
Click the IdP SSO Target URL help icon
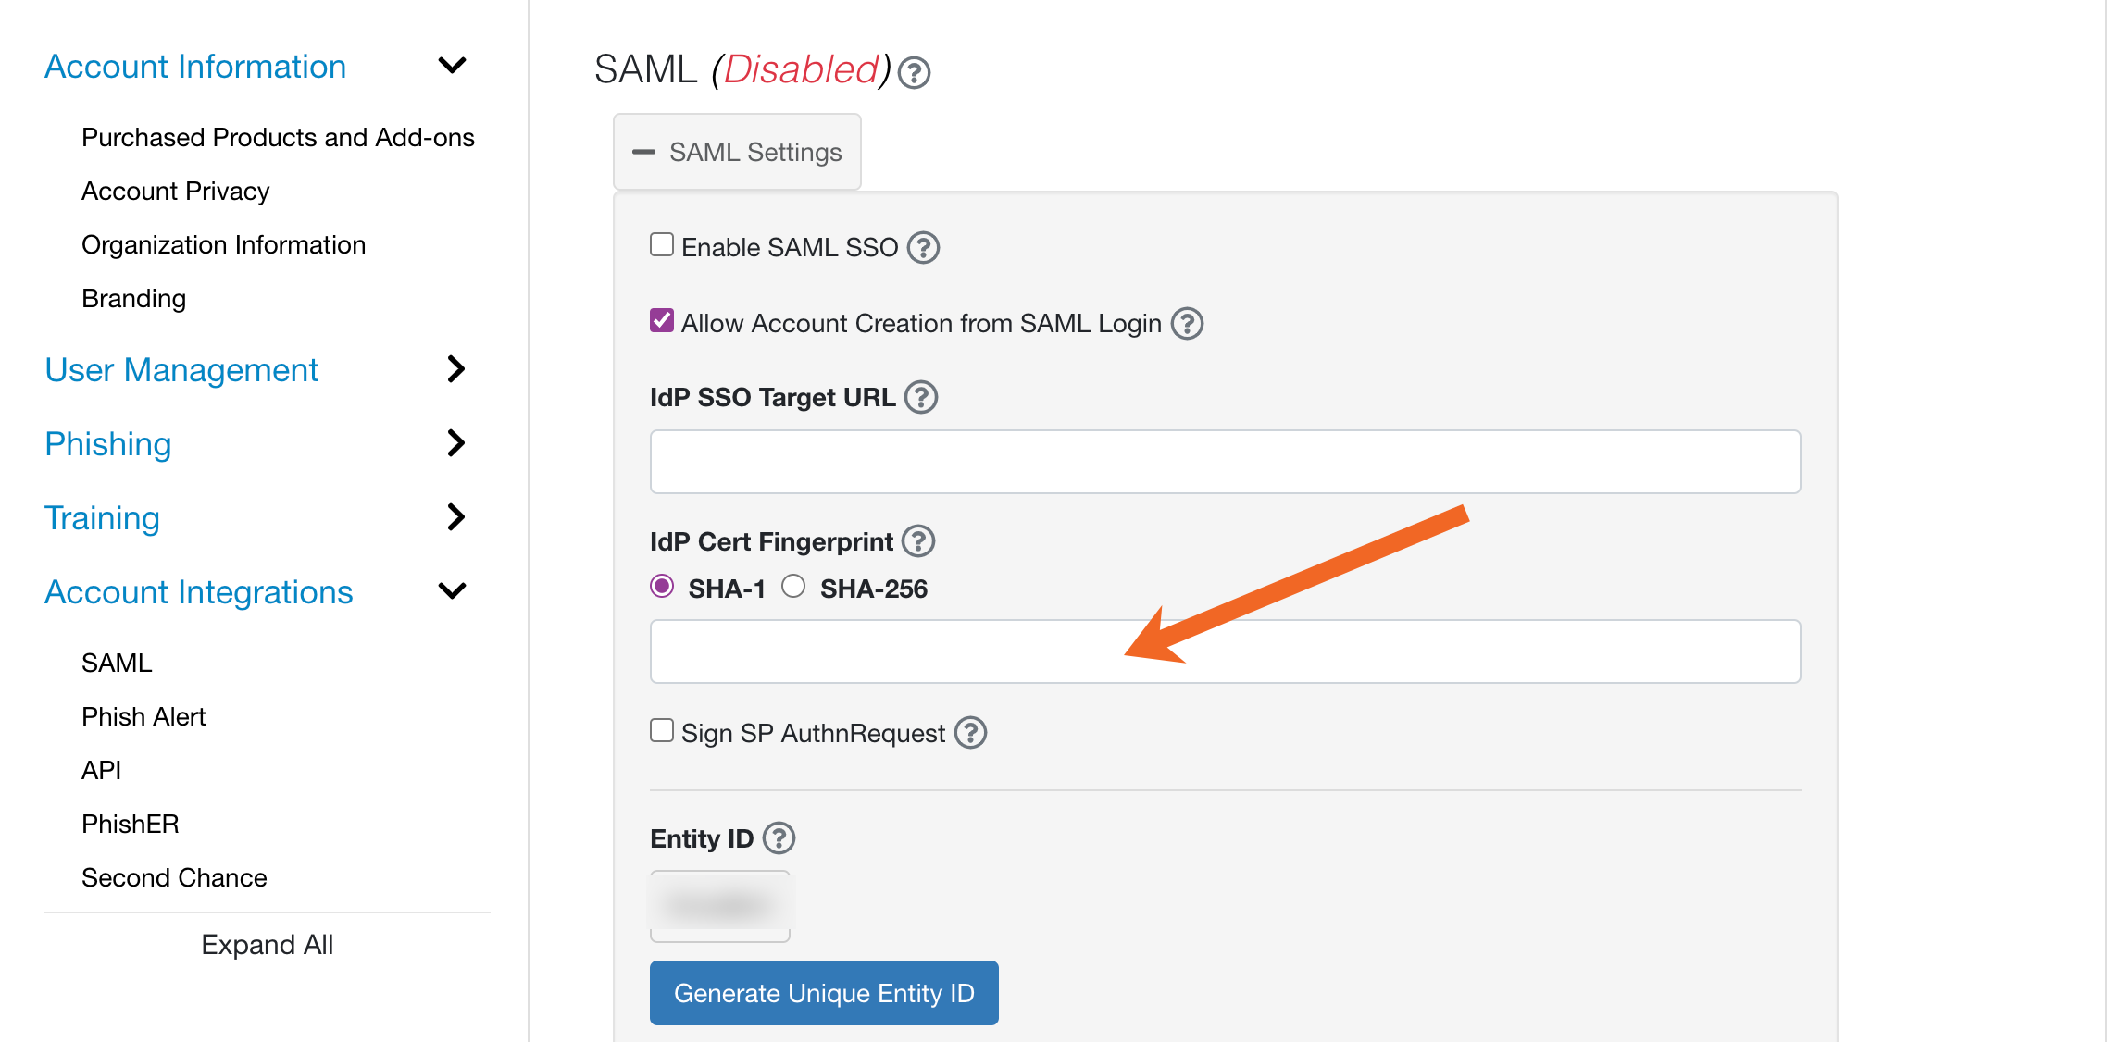[x=922, y=397]
